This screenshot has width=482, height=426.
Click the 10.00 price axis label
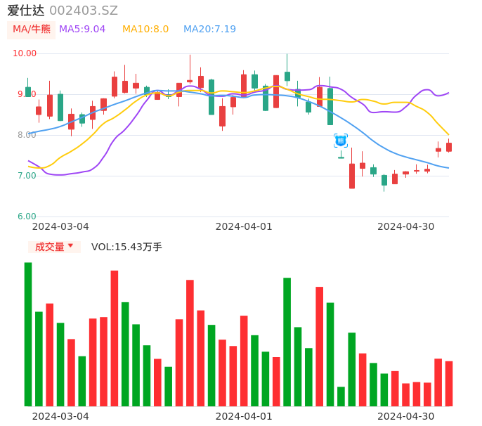25,53
